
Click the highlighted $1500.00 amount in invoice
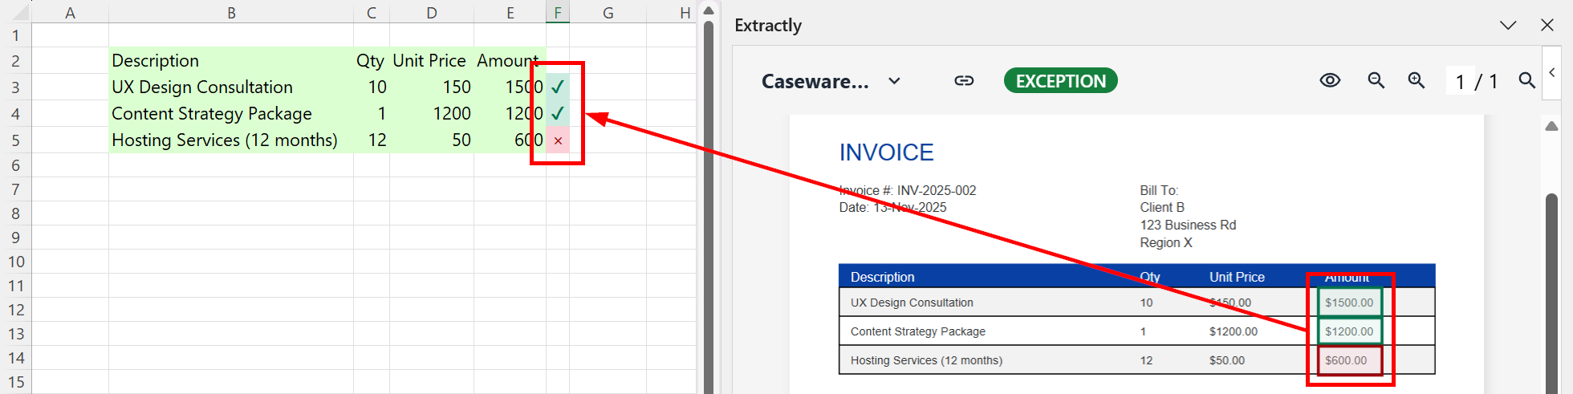pos(1348,303)
